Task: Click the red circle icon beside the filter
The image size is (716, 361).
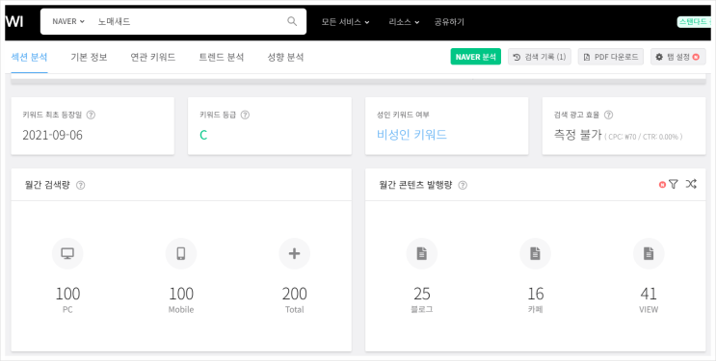Action: 663,185
